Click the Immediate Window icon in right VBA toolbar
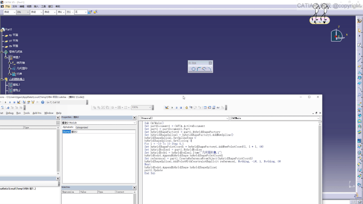 coord(209,108)
